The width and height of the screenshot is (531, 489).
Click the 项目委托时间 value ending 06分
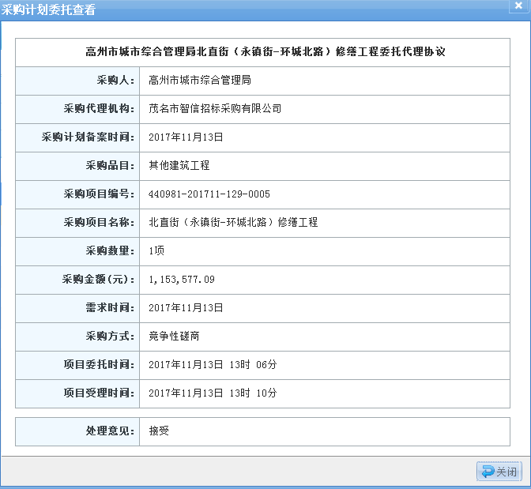[213, 365]
